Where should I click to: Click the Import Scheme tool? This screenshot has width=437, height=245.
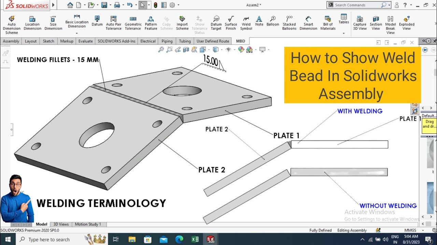[x=182, y=23]
